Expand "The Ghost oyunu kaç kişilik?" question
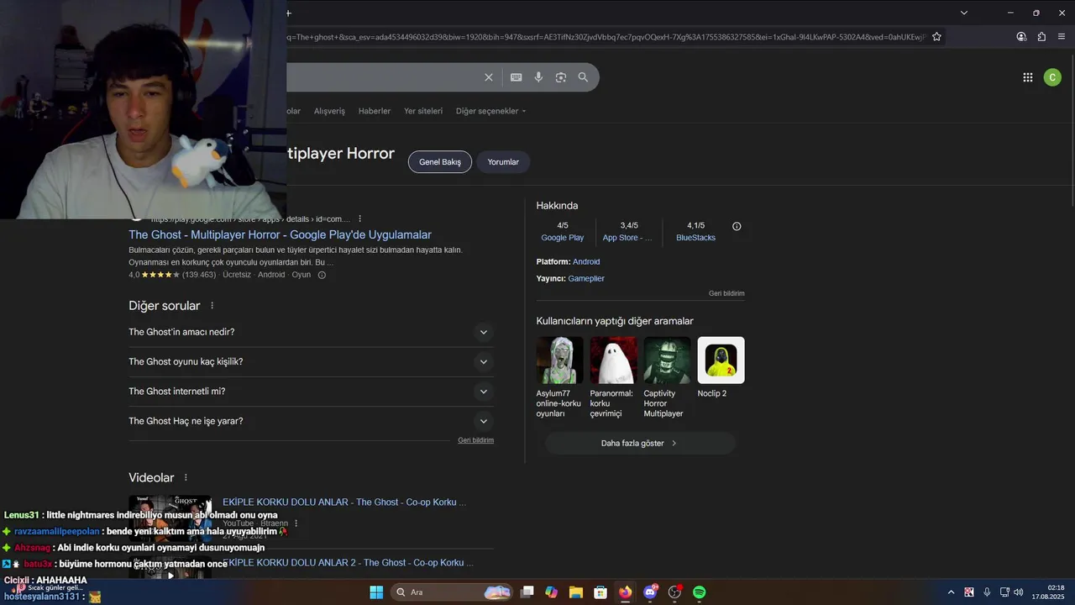 pyautogui.click(x=311, y=361)
